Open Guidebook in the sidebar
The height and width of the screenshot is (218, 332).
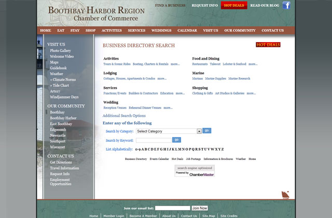(x=58, y=68)
